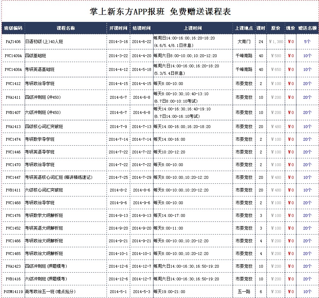The image size is (319, 298).
Task: Click the location cell 大南门
Action: pos(244,42)
